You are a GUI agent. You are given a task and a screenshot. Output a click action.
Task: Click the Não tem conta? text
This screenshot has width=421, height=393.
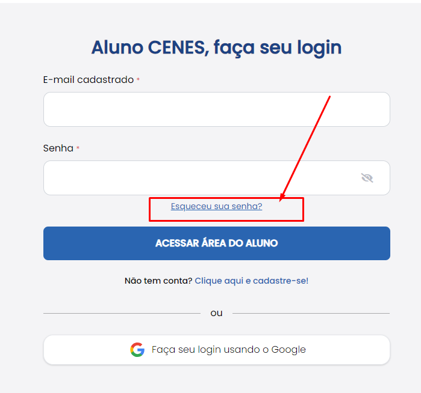pos(158,281)
